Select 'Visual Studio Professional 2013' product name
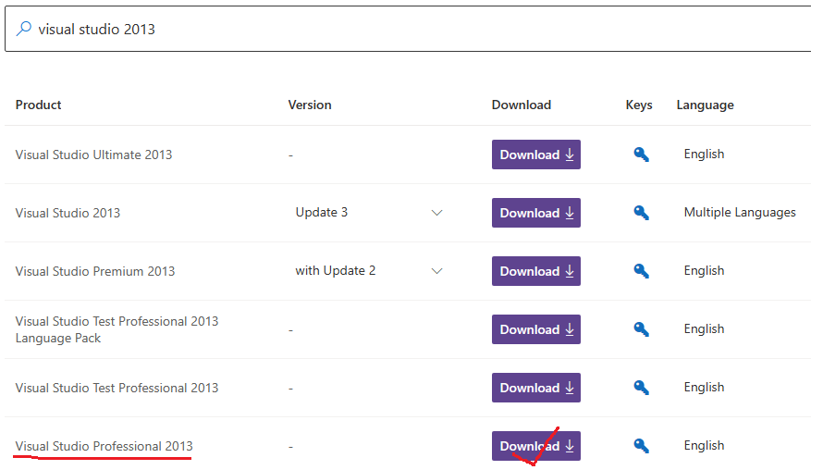The image size is (823, 470). pyautogui.click(x=104, y=446)
